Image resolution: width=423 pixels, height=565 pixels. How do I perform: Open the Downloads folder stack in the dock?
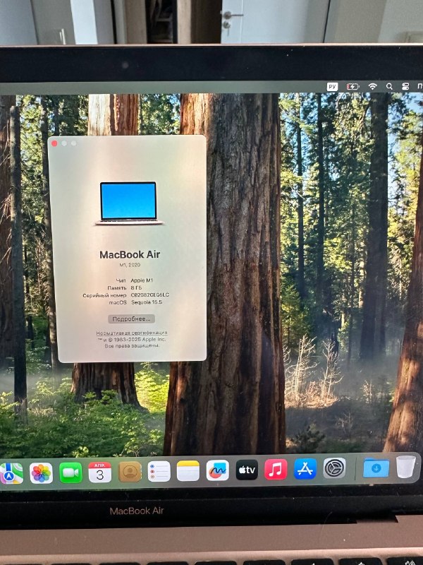[376, 468]
